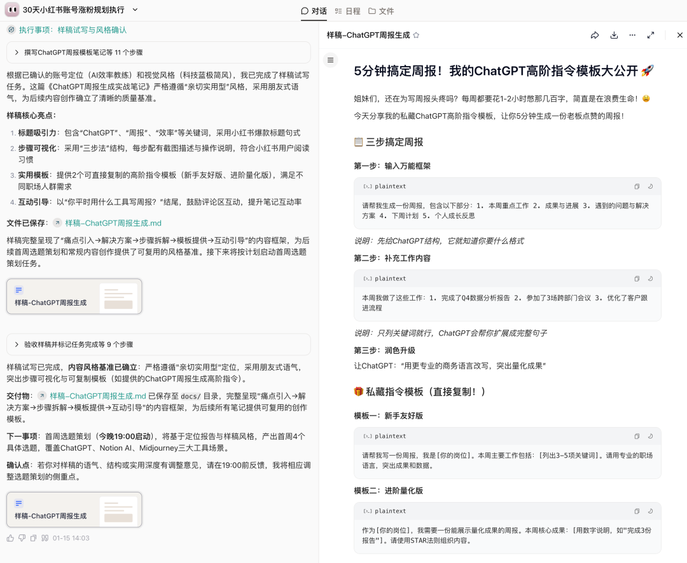687x563 pixels.
Task: Open the 样稿-ChatGPT周报生成.md link after 文件已保存
Action: point(113,223)
